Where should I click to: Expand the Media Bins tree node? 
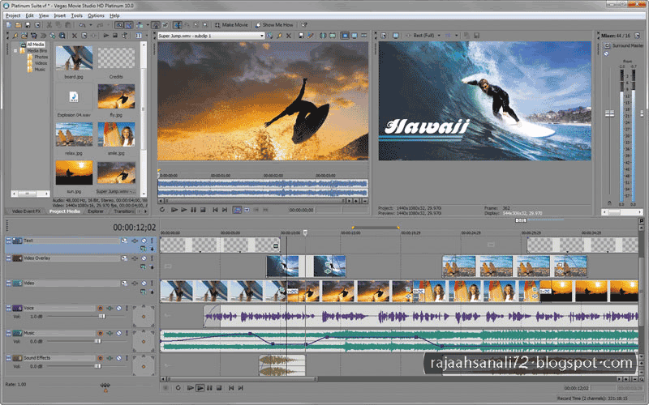(x=15, y=51)
